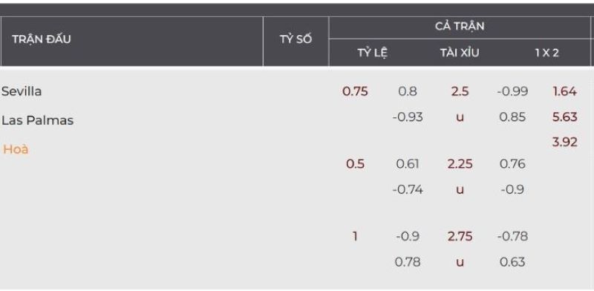Click the TRẬN ĐẤU column header
594x291 pixels.
tap(42, 39)
